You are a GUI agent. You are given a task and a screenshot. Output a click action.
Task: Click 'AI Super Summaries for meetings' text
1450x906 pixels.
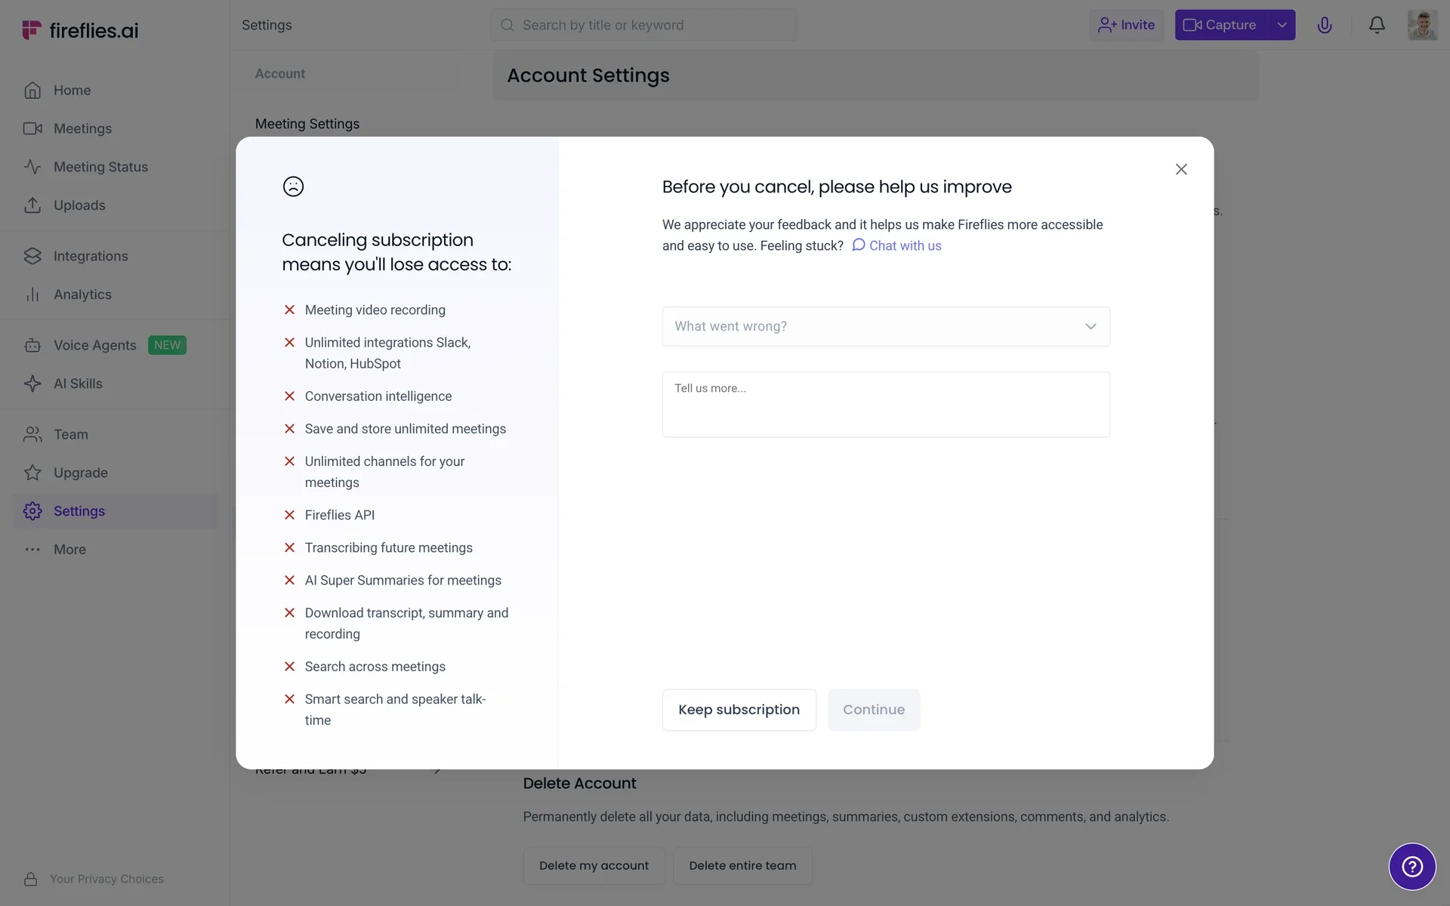pos(403,581)
